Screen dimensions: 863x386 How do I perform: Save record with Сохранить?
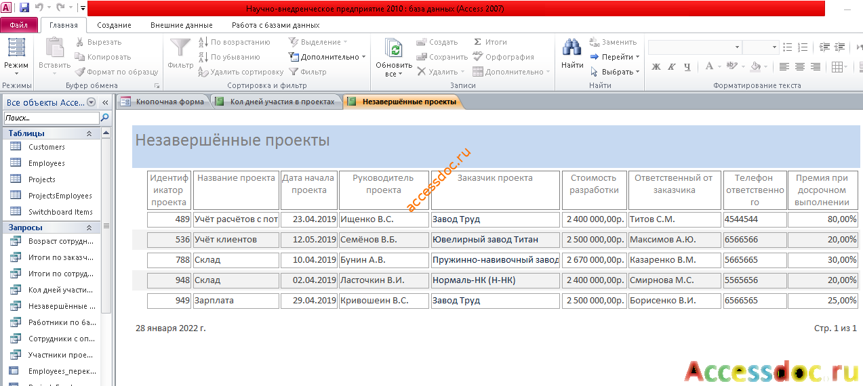pos(442,57)
